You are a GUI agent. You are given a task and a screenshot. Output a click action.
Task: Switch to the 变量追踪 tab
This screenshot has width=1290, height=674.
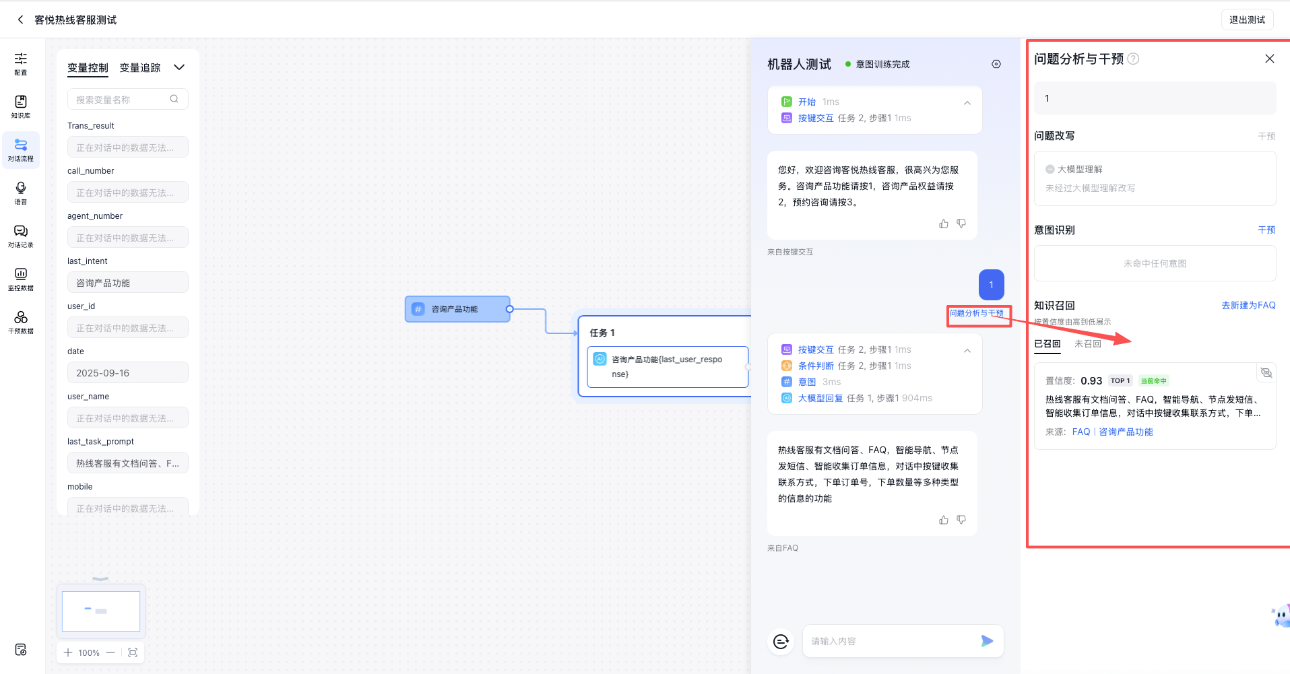pos(140,68)
